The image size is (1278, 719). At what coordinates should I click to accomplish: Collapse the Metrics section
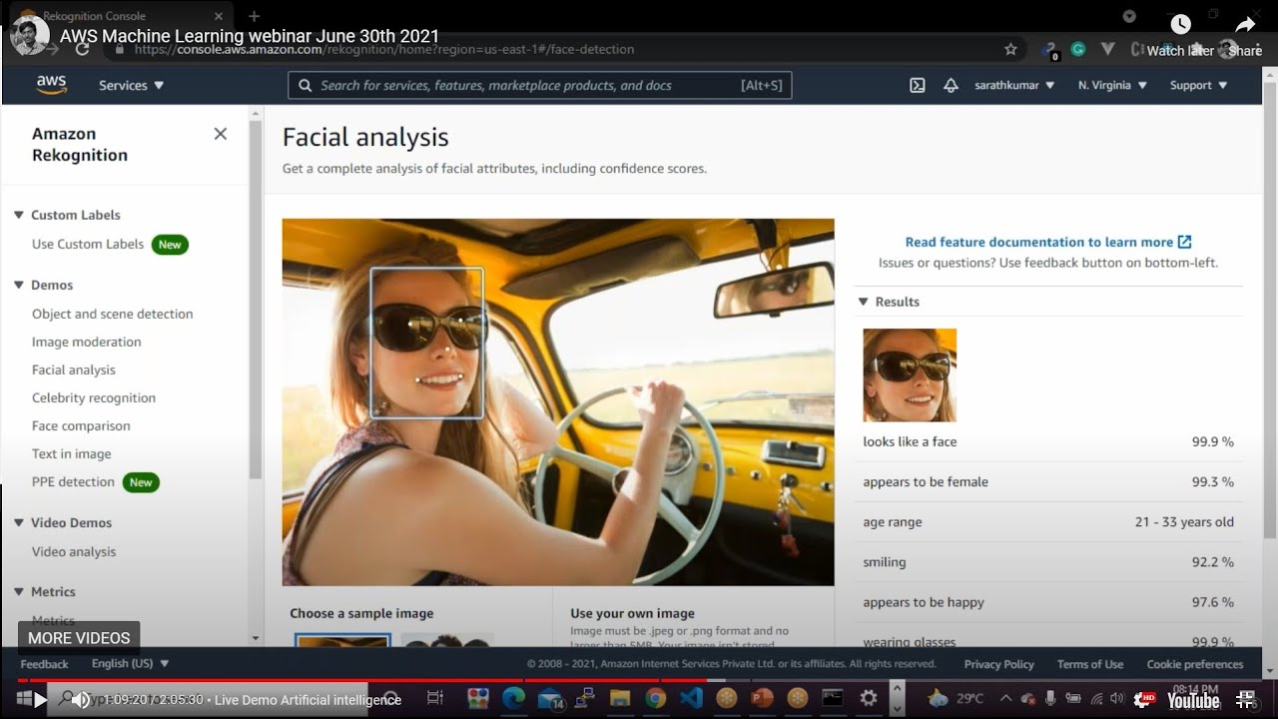click(18, 591)
